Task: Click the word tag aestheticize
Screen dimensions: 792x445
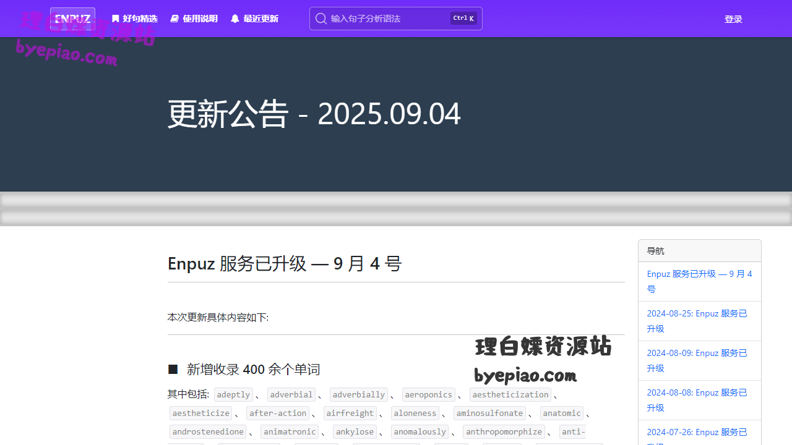Action: (200, 413)
